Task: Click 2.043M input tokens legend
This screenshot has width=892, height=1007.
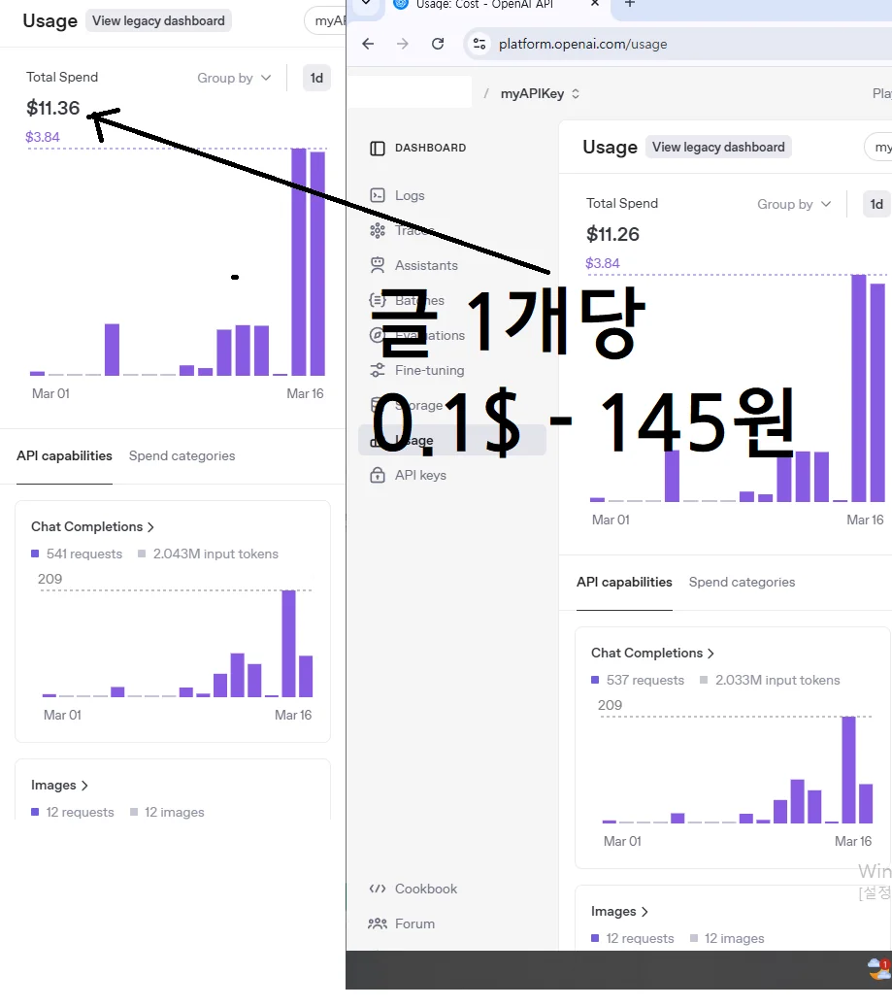Action: 209,554
